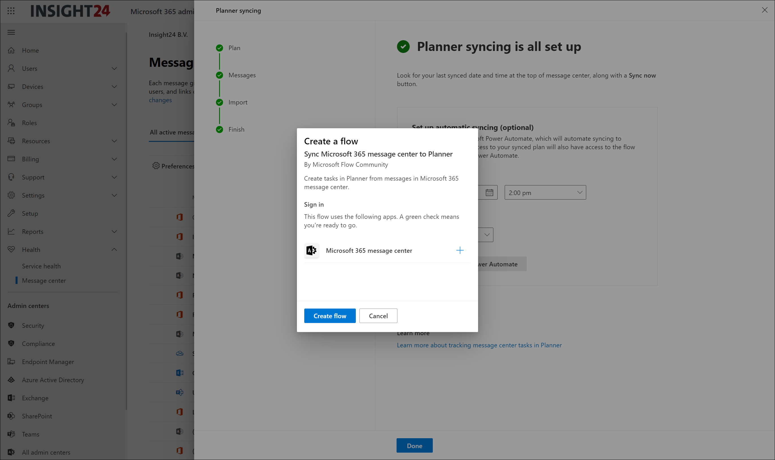Open the 2:00 pm time dropdown

pos(545,192)
